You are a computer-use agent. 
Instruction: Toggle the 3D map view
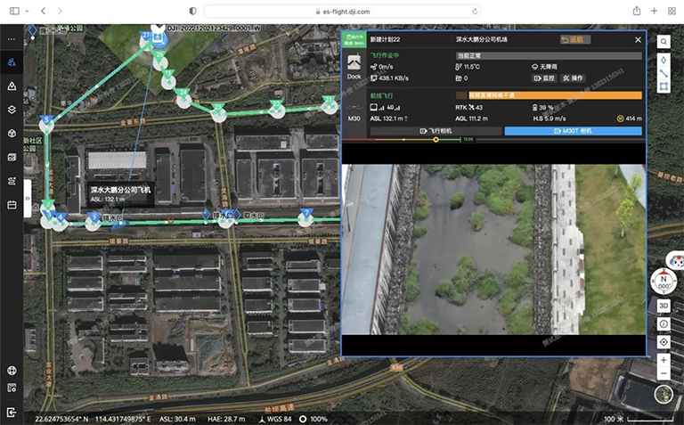point(664,306)
